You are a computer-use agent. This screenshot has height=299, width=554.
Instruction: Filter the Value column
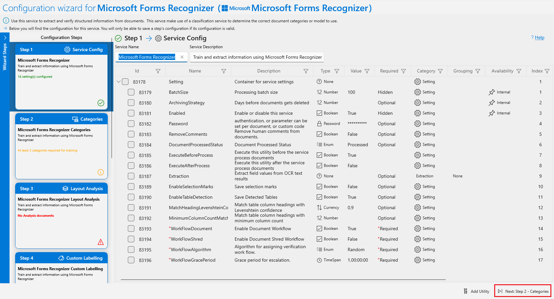point(367,71)
